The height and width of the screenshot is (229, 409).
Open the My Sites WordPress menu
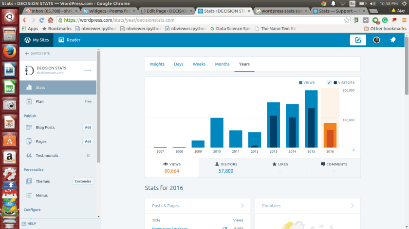[x=37, y=40]
